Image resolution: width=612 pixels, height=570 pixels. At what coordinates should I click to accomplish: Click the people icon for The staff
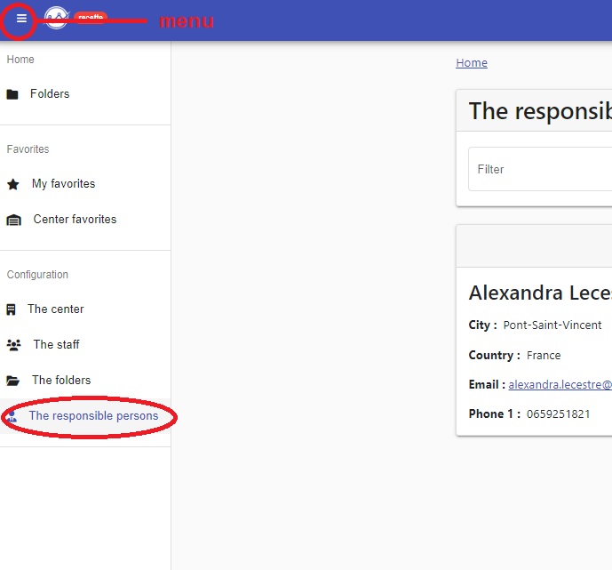[x=13, y=345]
